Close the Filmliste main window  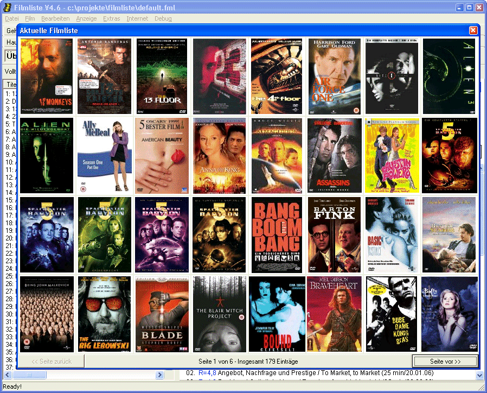point(479,8)
